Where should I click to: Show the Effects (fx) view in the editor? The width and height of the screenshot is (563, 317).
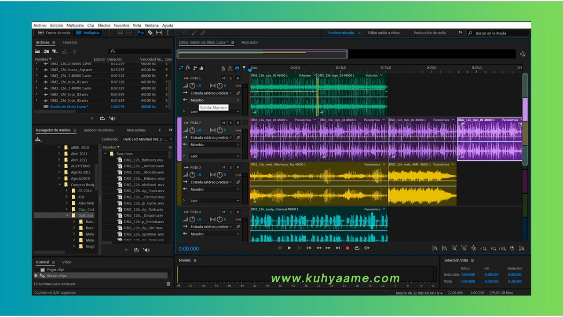[188, 68]
